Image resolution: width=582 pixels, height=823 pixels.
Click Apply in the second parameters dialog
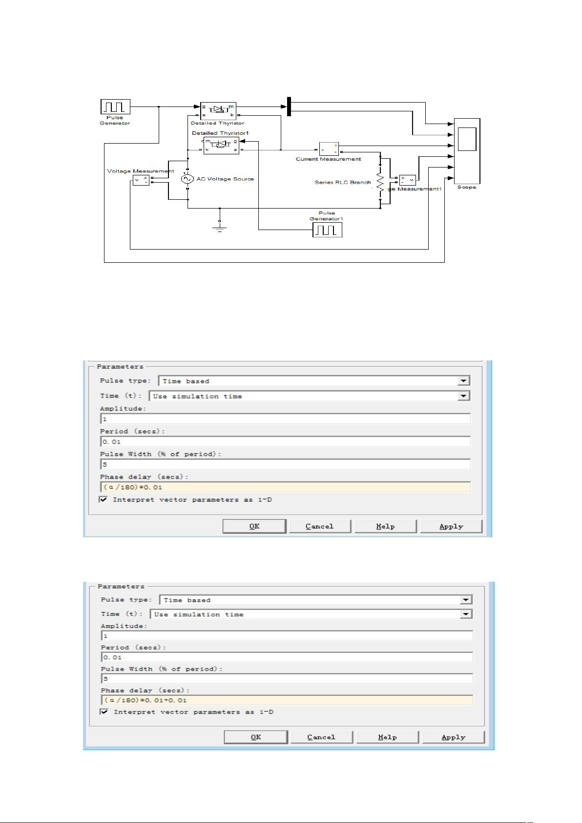[x=453, y=737]
